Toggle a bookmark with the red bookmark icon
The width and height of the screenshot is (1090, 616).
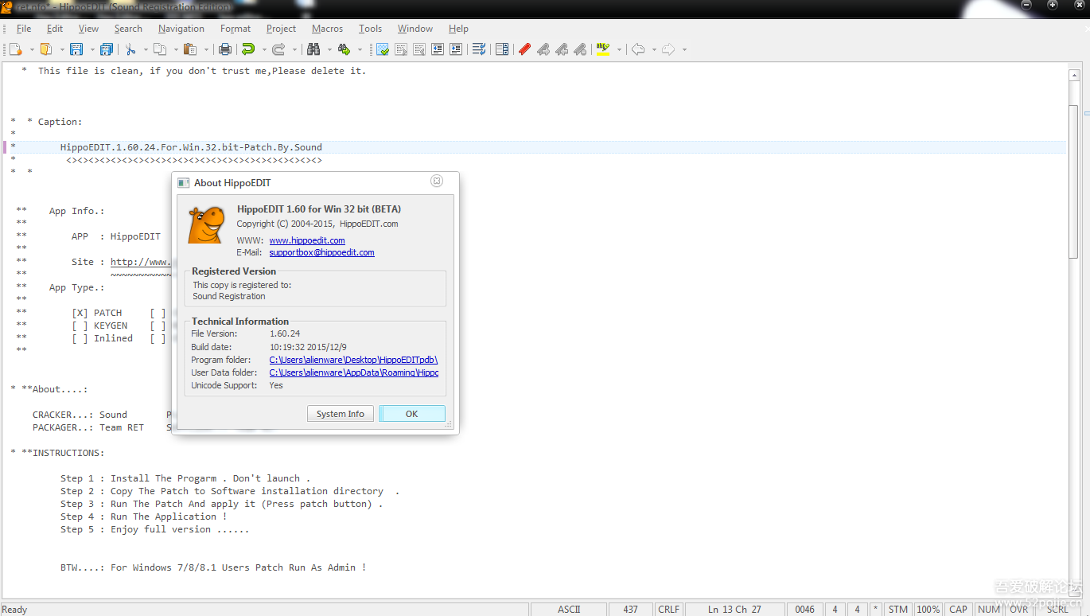524,49
